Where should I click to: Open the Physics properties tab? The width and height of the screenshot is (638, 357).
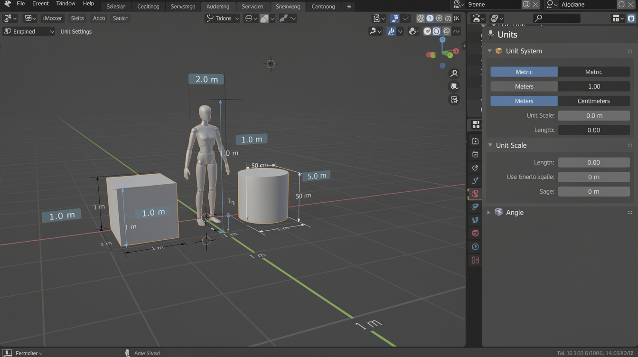(475, 246)
